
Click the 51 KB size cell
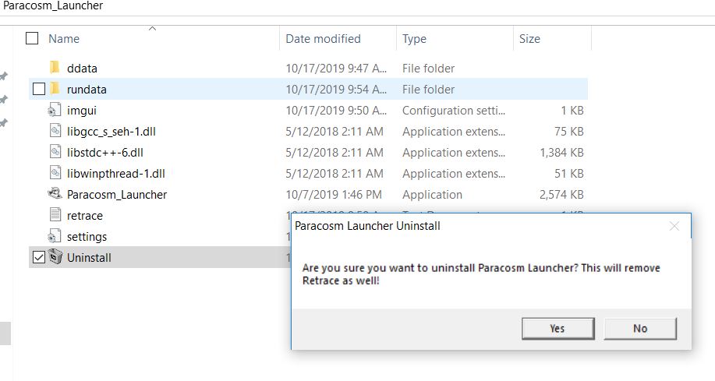pos(569,174)
